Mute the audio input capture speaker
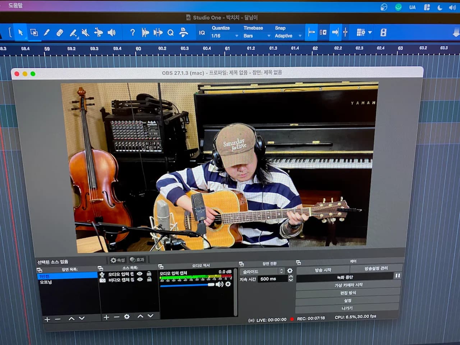The image size is (460, 345). (x=219, y=284)
